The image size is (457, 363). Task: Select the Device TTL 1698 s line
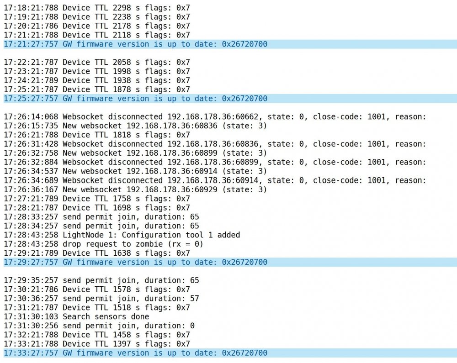point(97,208)
